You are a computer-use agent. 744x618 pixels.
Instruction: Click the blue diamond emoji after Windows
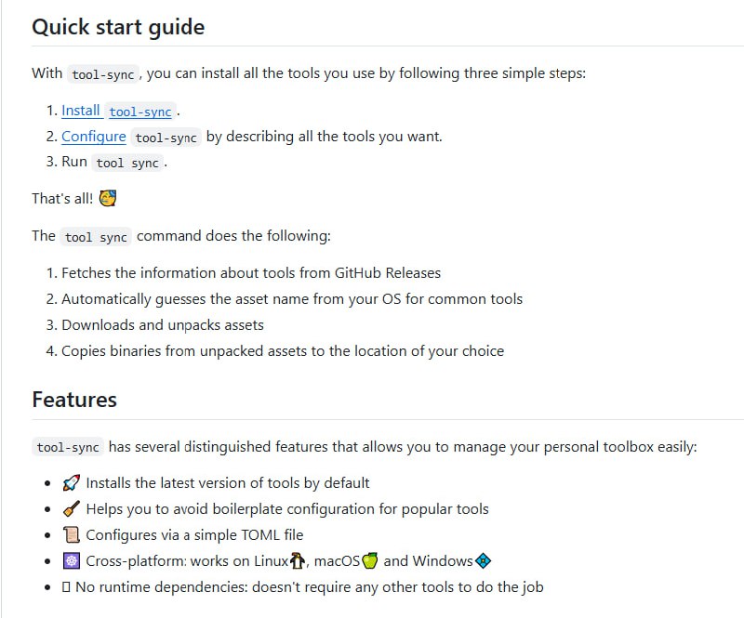[x=483, y=560]
